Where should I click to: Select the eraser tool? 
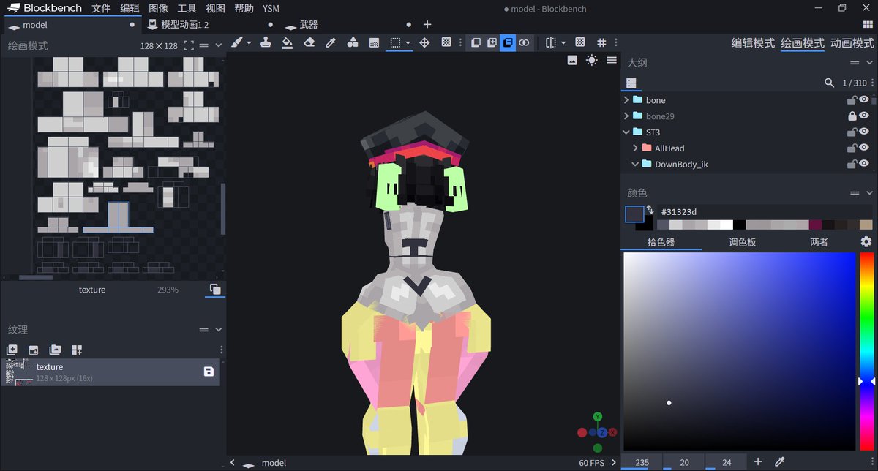[x=309, y=43]
